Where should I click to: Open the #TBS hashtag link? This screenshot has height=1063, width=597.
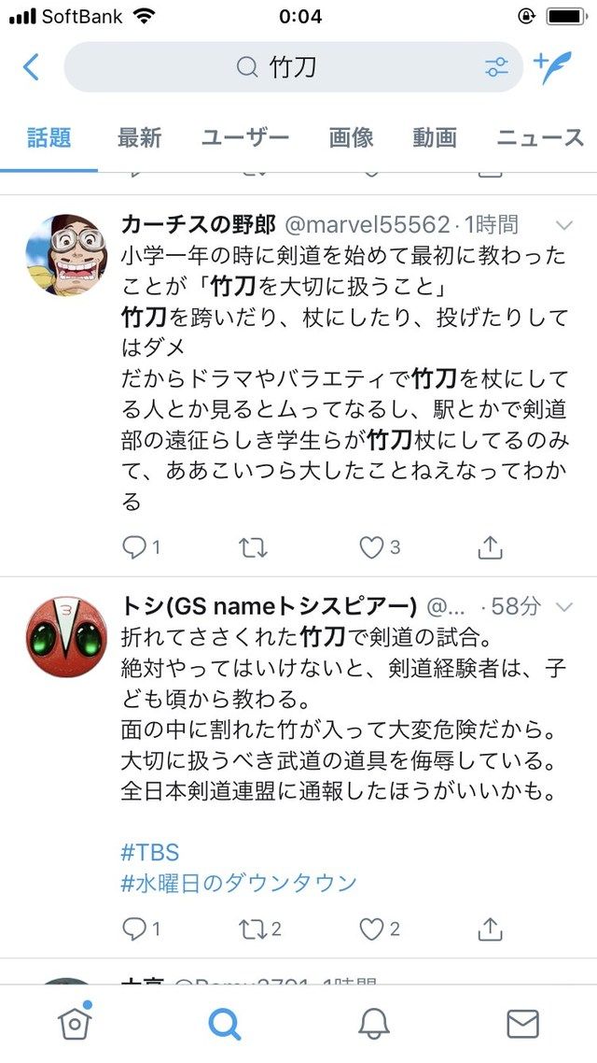pyautogui.click(x=150, y=852)
